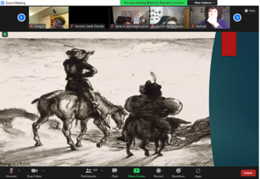Expand the arrow next to Participants

pyautogui.click(x=102, y=170)
